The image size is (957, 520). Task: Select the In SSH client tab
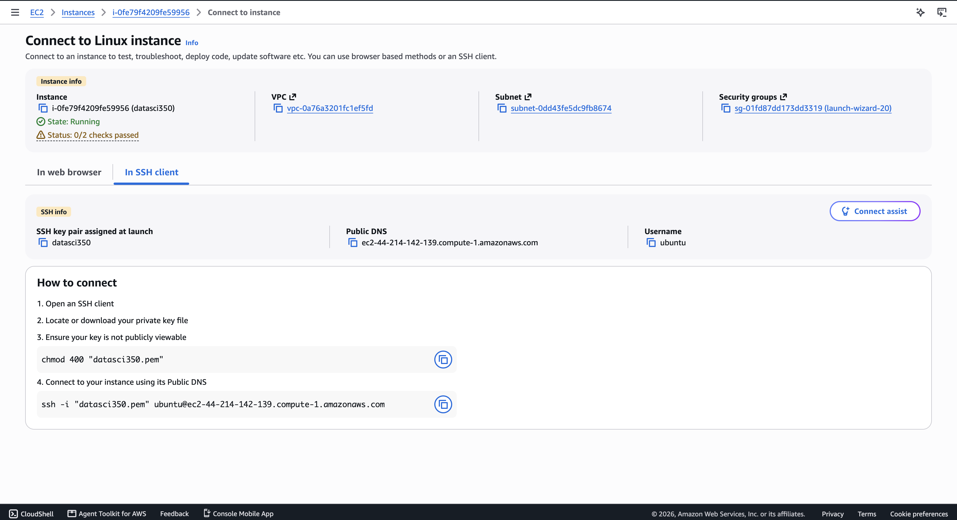[152, 172]
